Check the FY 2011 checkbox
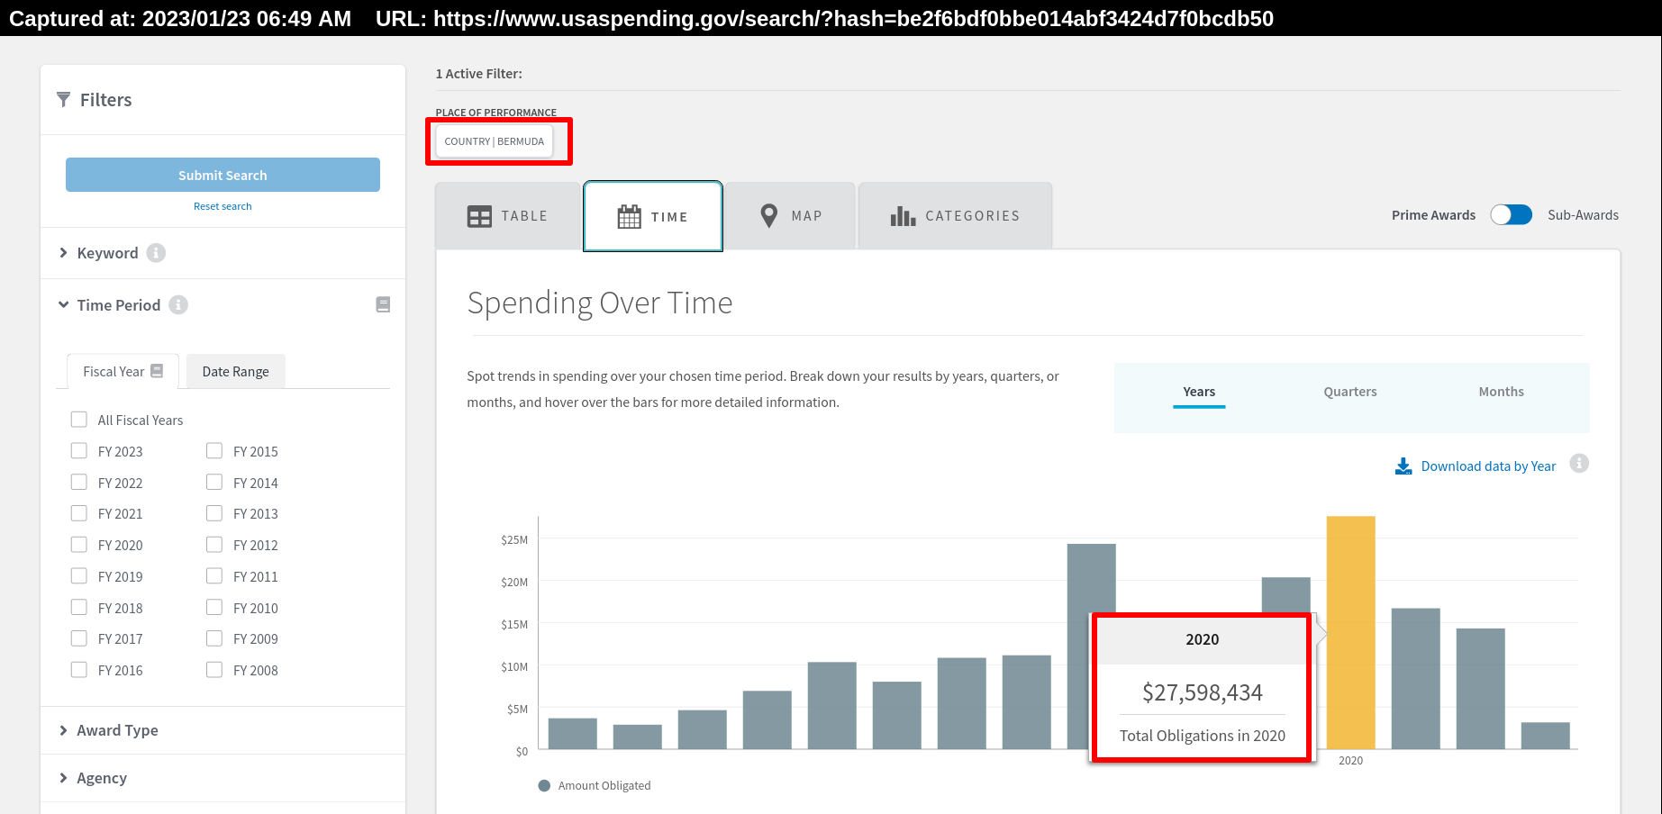1662x814 pixels. tap(214, 575)
